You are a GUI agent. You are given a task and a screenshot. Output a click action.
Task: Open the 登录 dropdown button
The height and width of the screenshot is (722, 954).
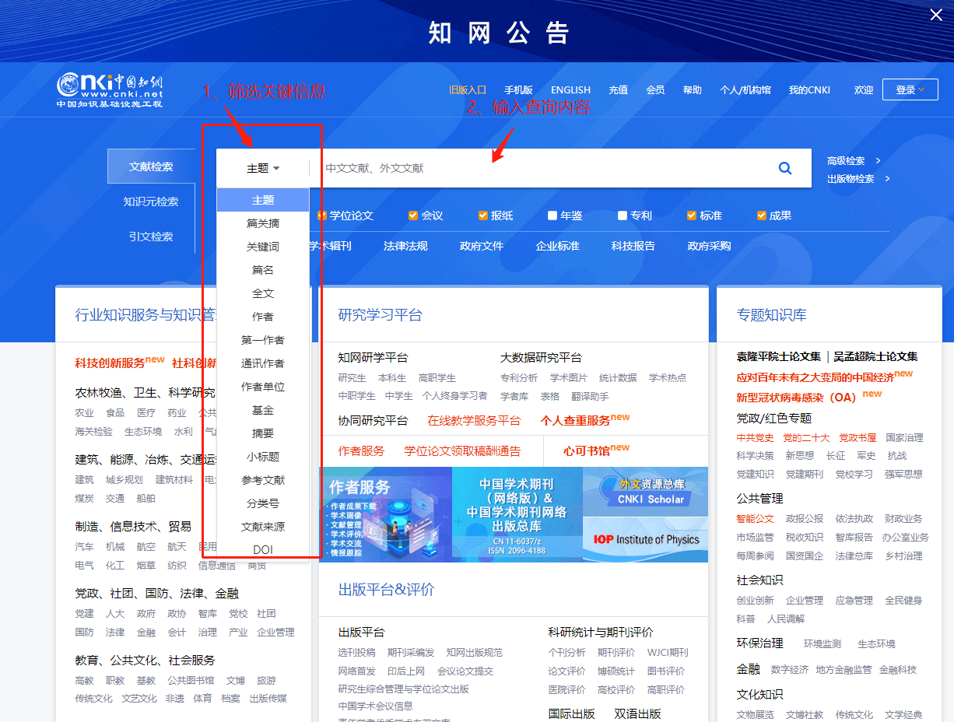tap(910, 89)
